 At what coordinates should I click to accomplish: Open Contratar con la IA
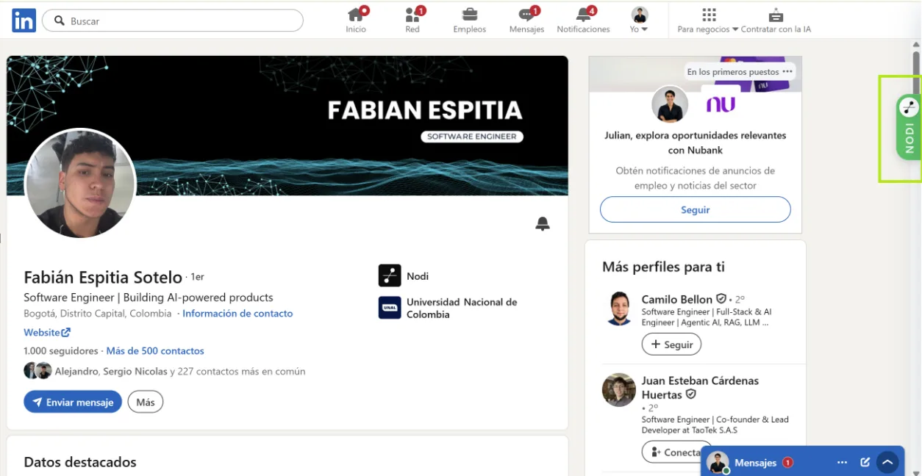[776, 20]
